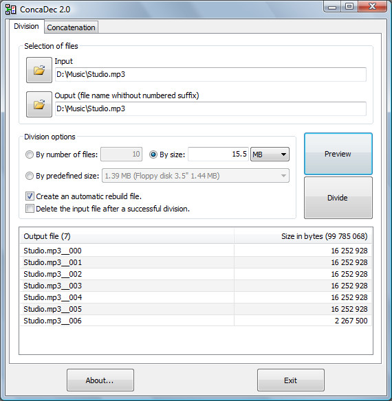Click the Preview button
This screenshot has height=401, width=392.
click(x=338, y=154)
